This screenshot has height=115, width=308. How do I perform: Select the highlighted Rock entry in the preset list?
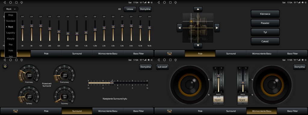[11, 27]
